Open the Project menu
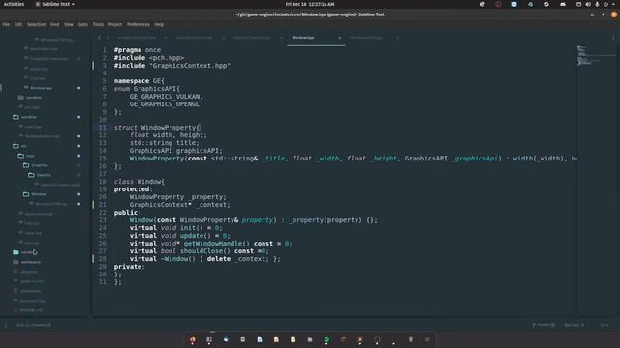 coord(115,24)
